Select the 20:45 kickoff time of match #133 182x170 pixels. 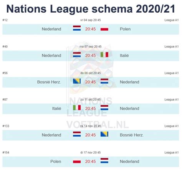coord(91,135)
